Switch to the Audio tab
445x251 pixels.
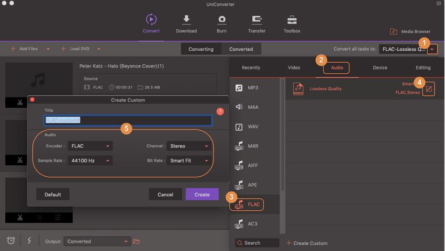pyautogui.click(x=337, y=67)
